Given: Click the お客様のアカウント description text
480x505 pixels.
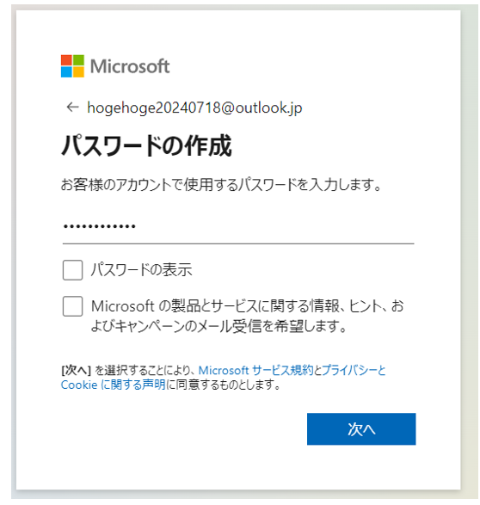Looking at the screenshot, I should pos(221,185).
